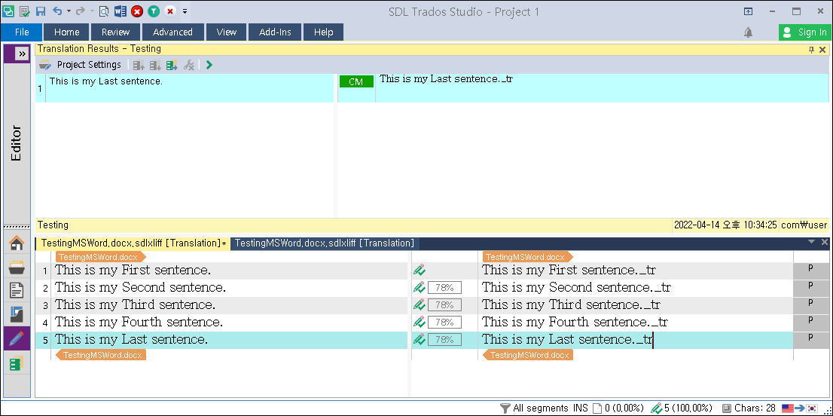Click source segment 'This is my Second sentence.'

pos(141,287)
